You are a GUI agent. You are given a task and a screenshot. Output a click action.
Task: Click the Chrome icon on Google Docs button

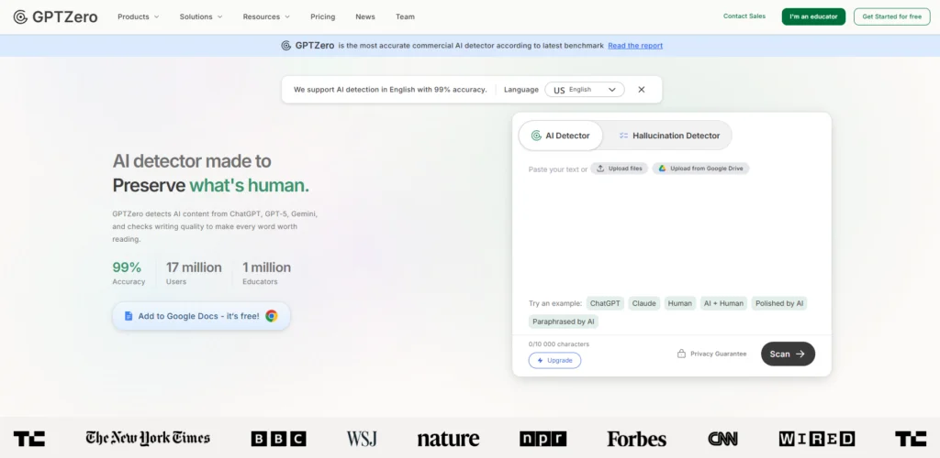tap(272, 316)
